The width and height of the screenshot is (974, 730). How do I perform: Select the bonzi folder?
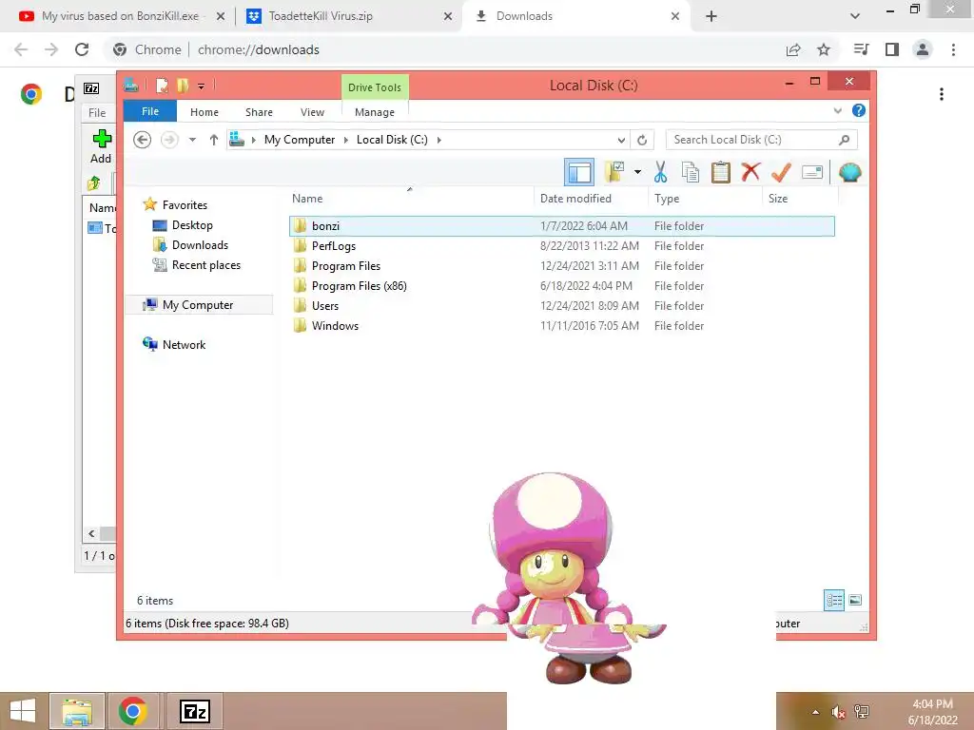click(x=562, y=226)
